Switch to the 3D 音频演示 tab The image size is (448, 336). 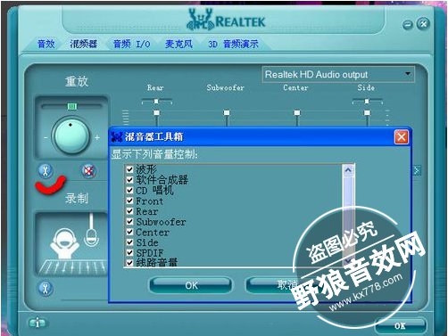click(233, 44)
